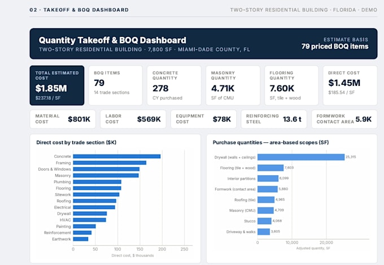Click the Concrete bar in trade chart
Image resolution: width=384 pixels, height=265 pixels.
coord(117,157)
